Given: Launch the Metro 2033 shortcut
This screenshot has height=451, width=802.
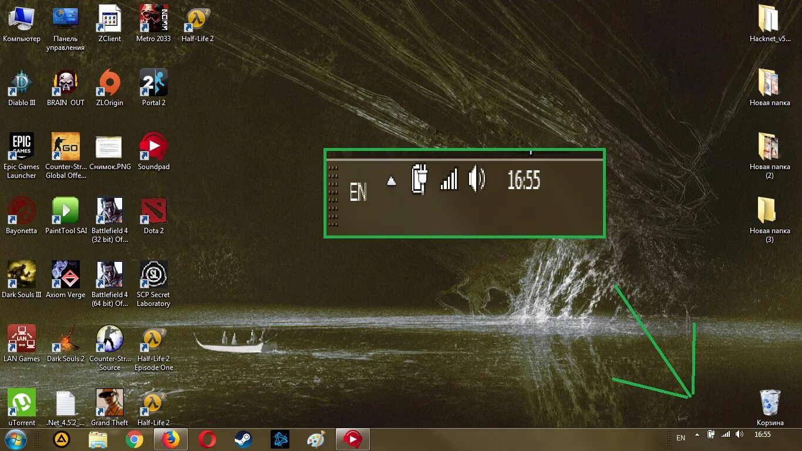Looking at the screenshot, I should pos(153,23).
